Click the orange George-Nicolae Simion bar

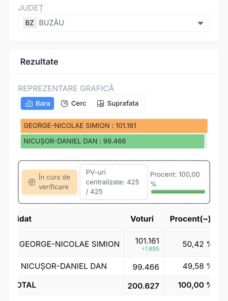[x=114, y=126]
